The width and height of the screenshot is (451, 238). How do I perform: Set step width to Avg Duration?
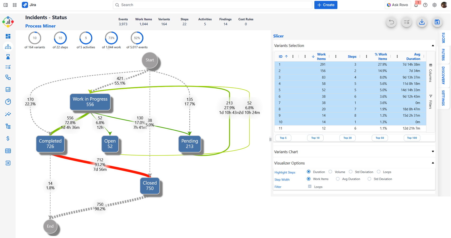(338, 179)
